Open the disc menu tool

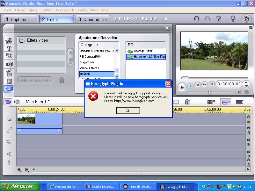click(x=9, y=55)
